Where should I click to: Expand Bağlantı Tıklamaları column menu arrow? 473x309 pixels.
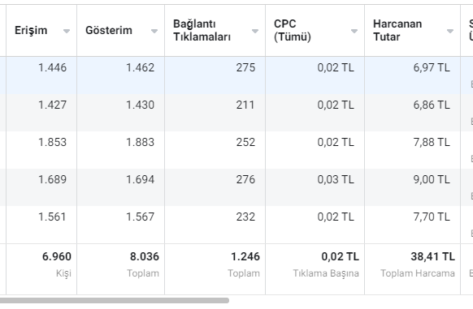tap(255, 31)
